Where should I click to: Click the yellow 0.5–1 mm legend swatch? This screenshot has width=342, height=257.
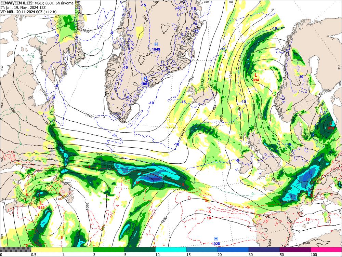pos(47,249)
